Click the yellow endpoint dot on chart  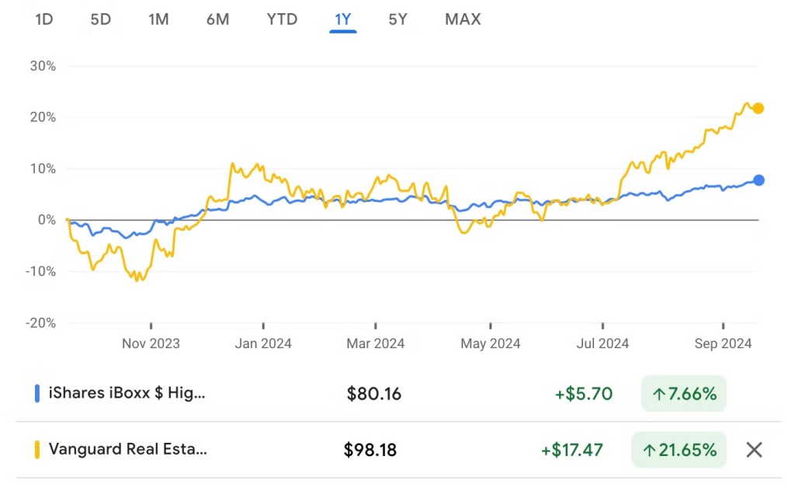759,109
